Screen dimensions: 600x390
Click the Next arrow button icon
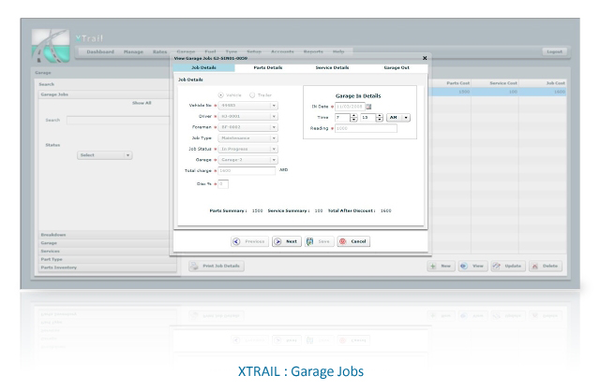point(278,241)
